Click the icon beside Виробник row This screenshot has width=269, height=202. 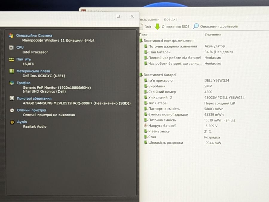[146, 86]
